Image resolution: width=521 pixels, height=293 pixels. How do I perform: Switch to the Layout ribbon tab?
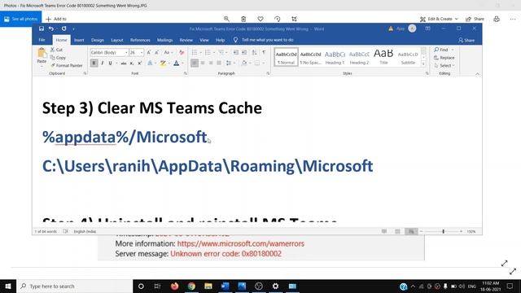(117, 40)
